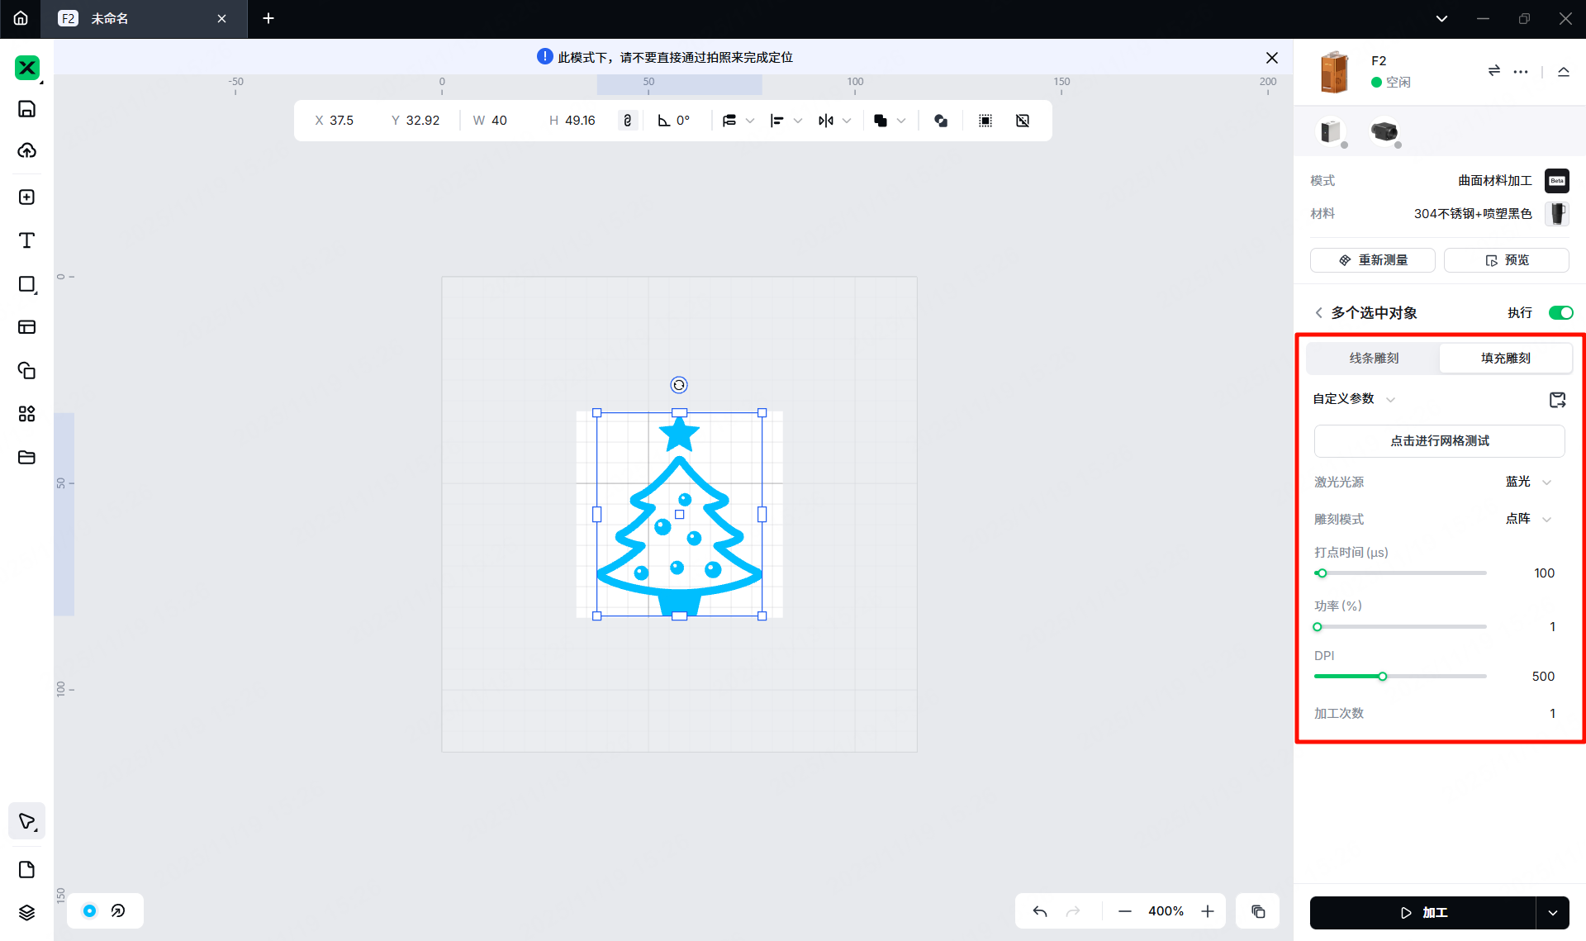Switch to 线条雕刻 tab
The width and height of the screenshot is (1586, 941).
1374,358
